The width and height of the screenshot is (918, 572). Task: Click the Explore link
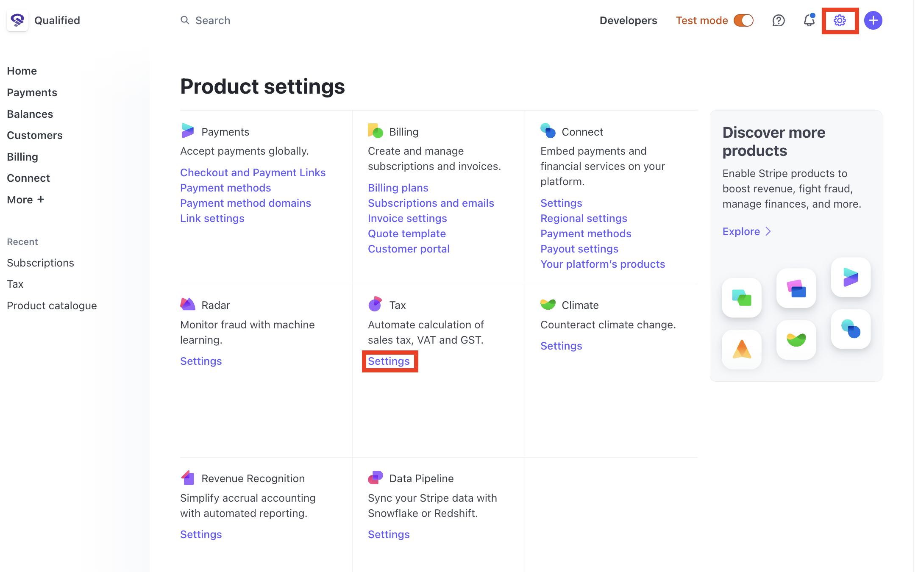pyautogui.click(x=741, y=231)
